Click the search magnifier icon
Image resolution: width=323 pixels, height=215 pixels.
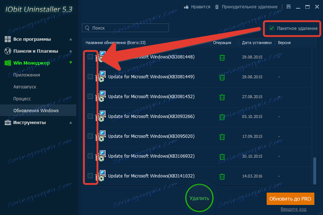click(87, 28)
